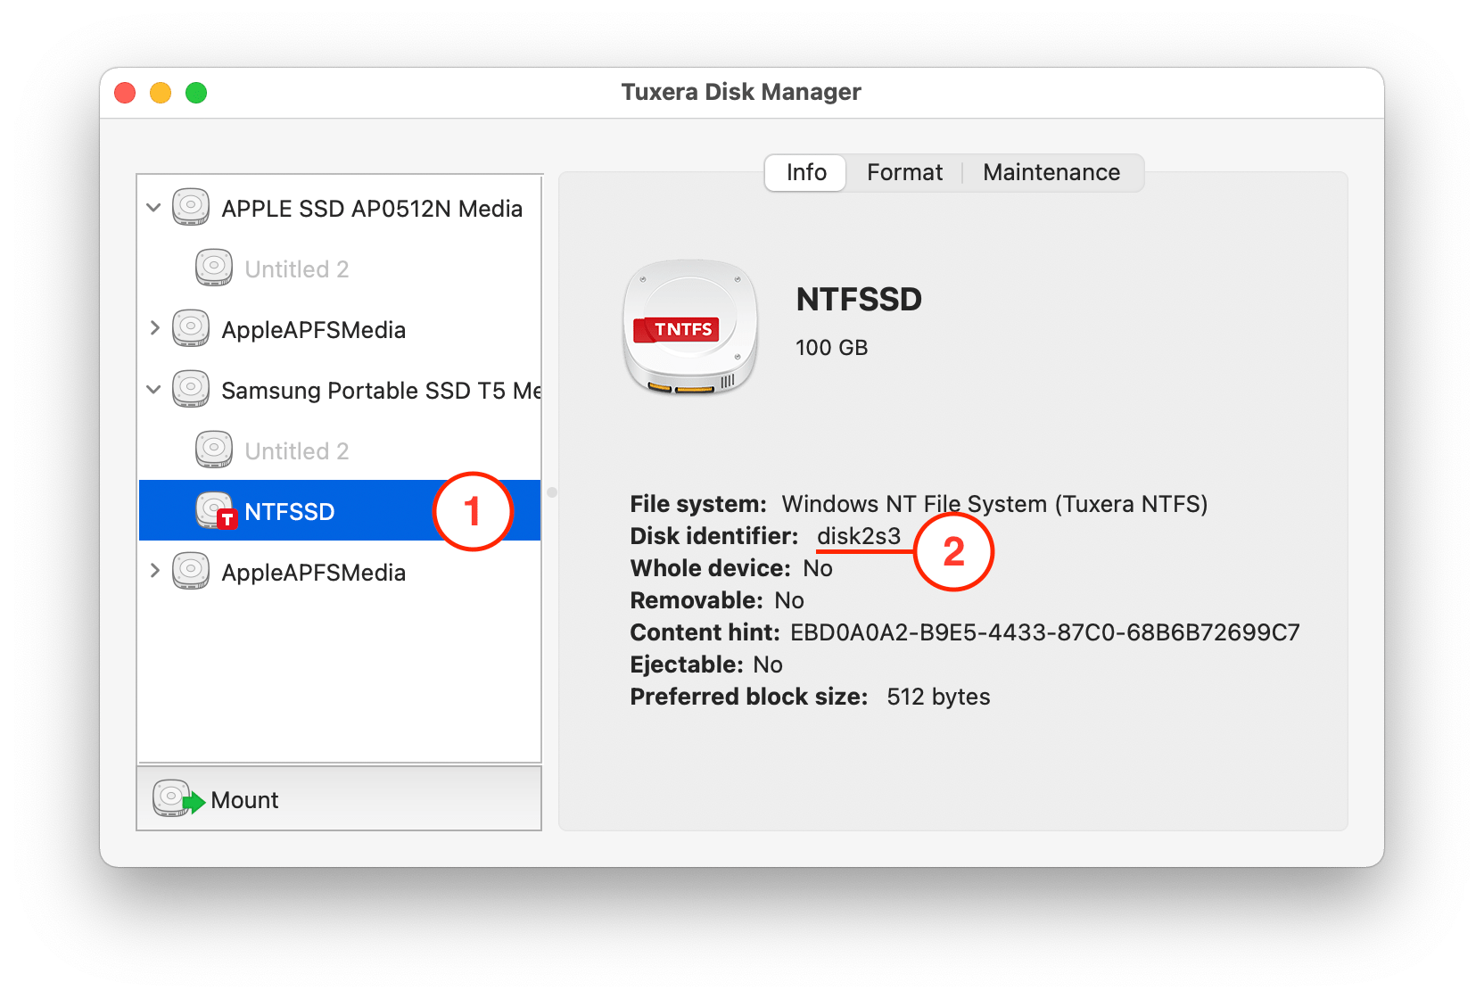This screenshot has width=1484, height=999.
Task: Click the file system value 'Windows NT File System (Tuxera NTFS)'
Action: 994,504
